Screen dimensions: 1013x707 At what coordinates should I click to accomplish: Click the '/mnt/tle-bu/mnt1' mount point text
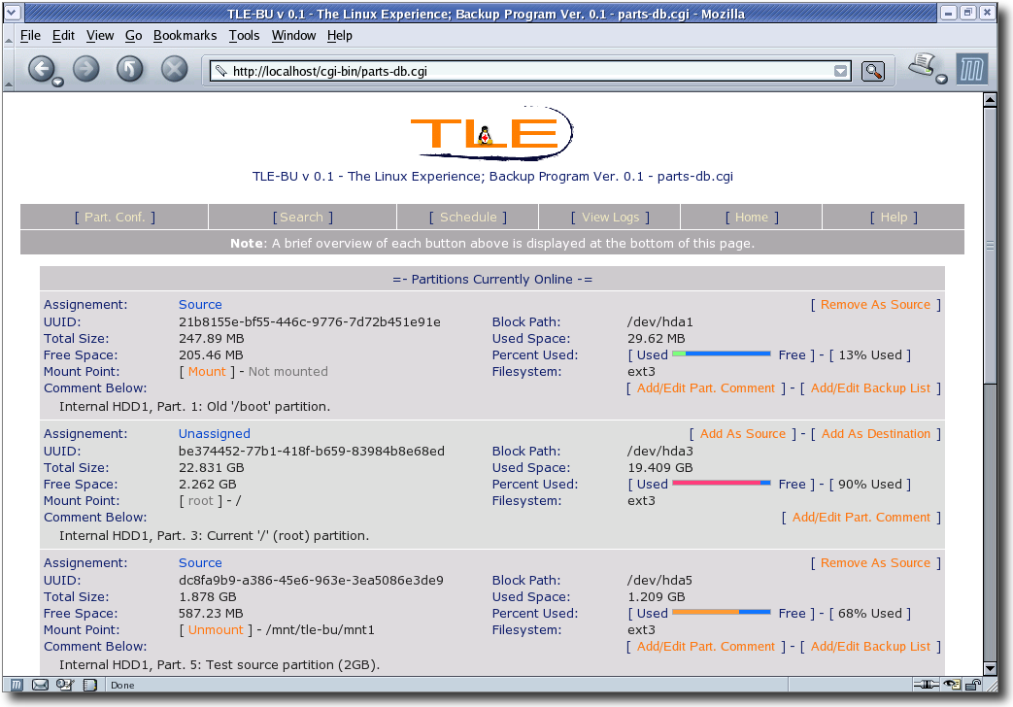[x=320, y=630]
